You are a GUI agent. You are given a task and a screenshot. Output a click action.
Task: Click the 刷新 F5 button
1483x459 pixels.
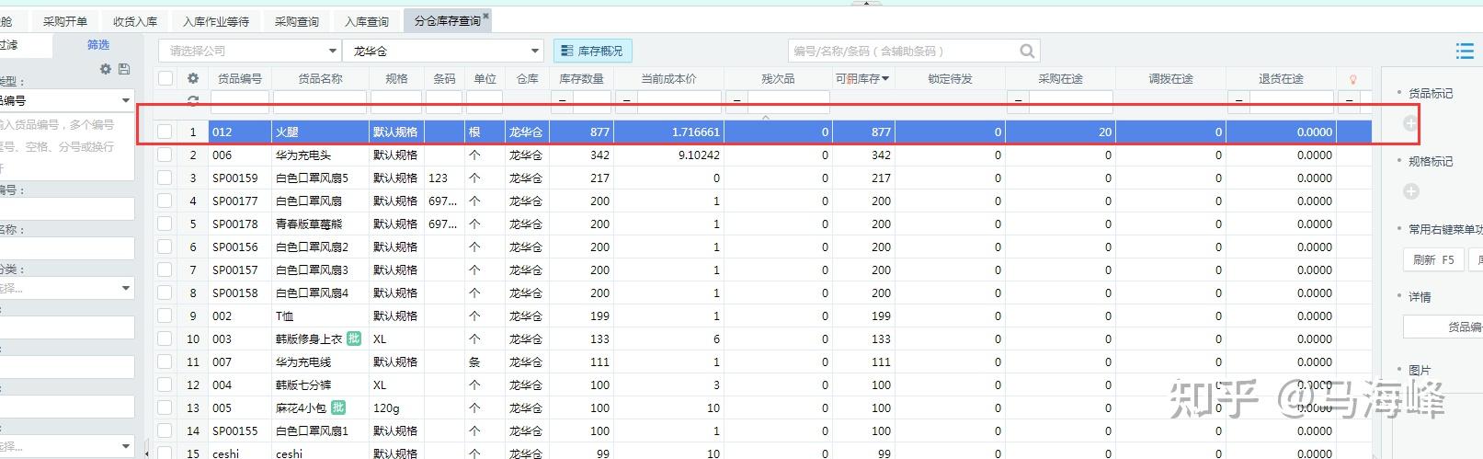(x=1434, y=260)
